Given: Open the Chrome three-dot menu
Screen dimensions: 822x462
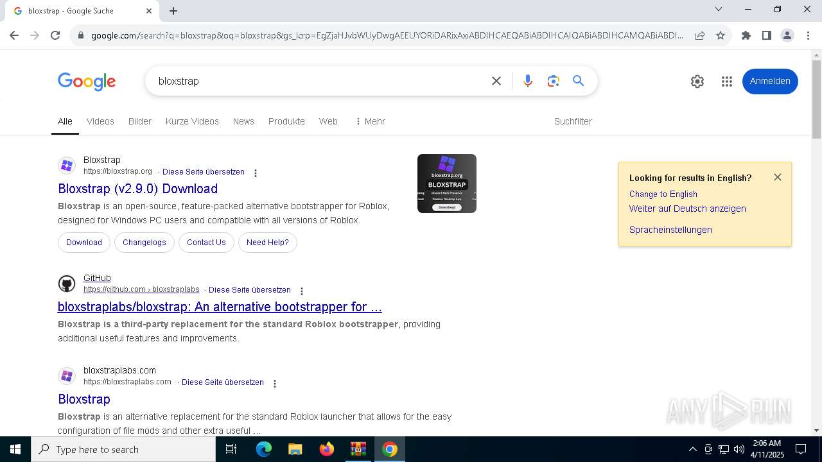Looking at the screenshot, I should point(808,35).
